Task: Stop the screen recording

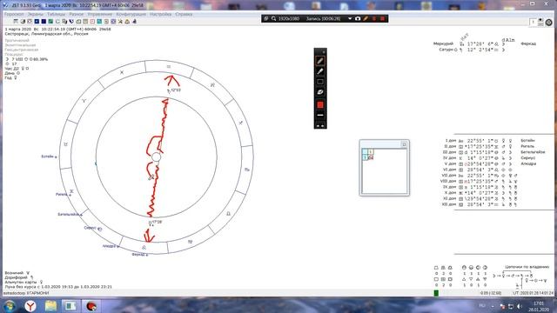Action: 383,18
